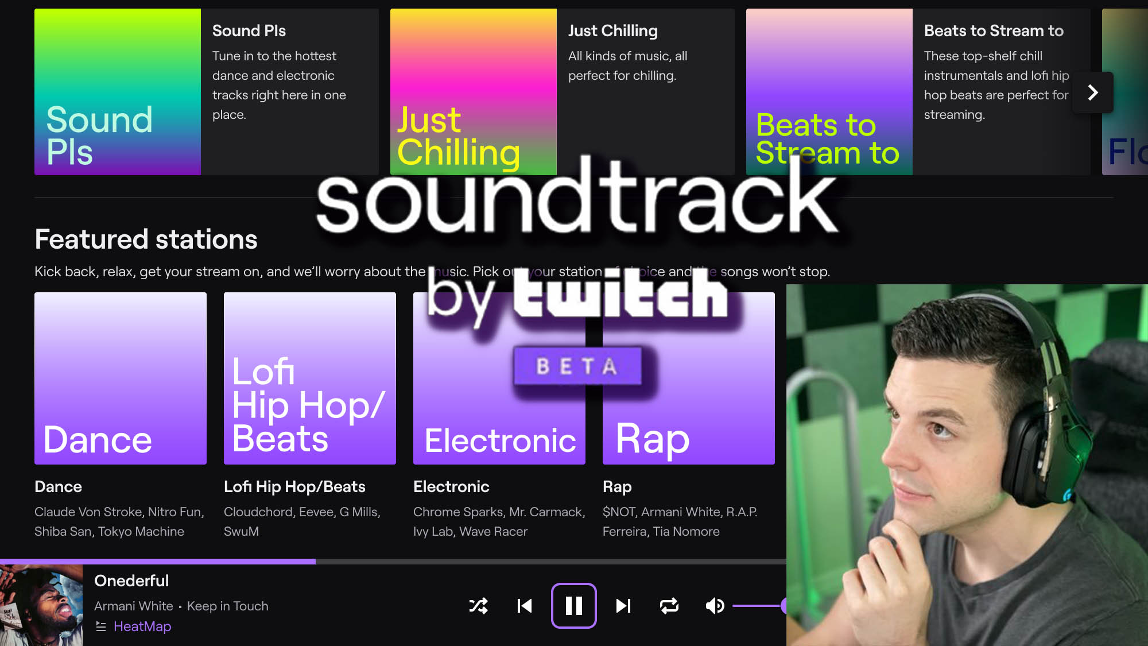Viewport: 1148px width, 646px height.
Task: Toggle shuffle playback
Action: click(478, 606)
